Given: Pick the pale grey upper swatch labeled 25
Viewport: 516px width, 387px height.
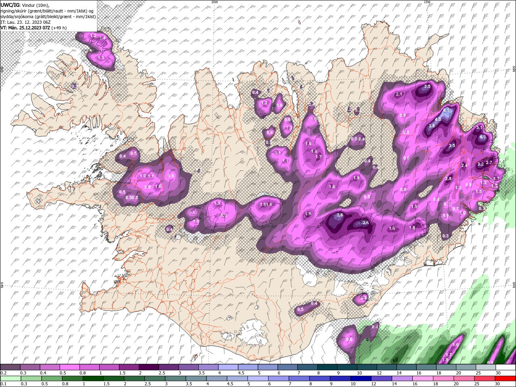Looking at the screenshot, I should pyautogui.click(x=485, y=367).
